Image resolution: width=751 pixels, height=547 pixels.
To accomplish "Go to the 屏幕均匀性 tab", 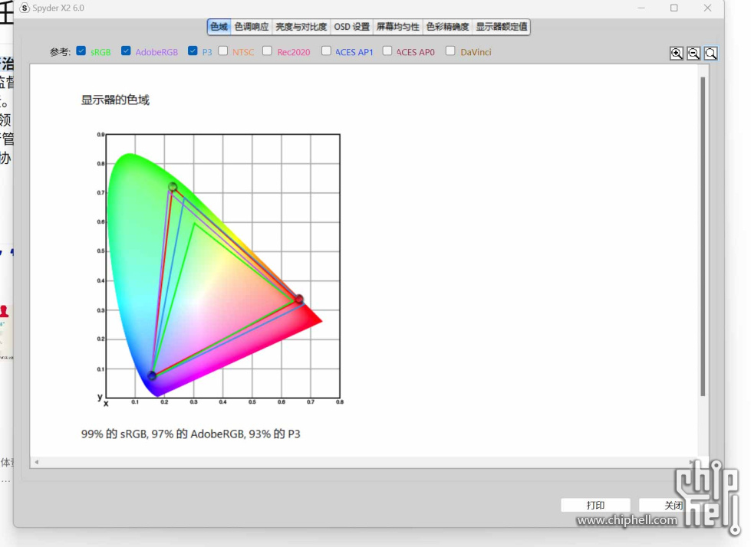I will tap(397, 27).
